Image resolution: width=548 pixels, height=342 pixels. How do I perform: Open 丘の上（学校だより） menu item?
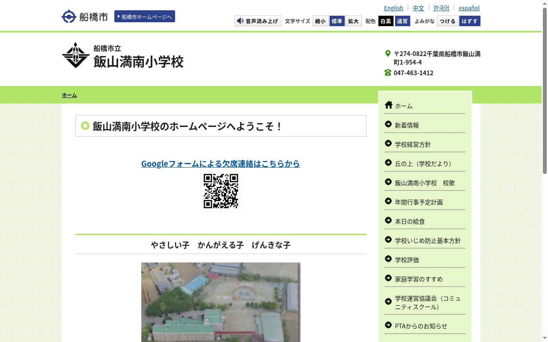tap(425, 163)
